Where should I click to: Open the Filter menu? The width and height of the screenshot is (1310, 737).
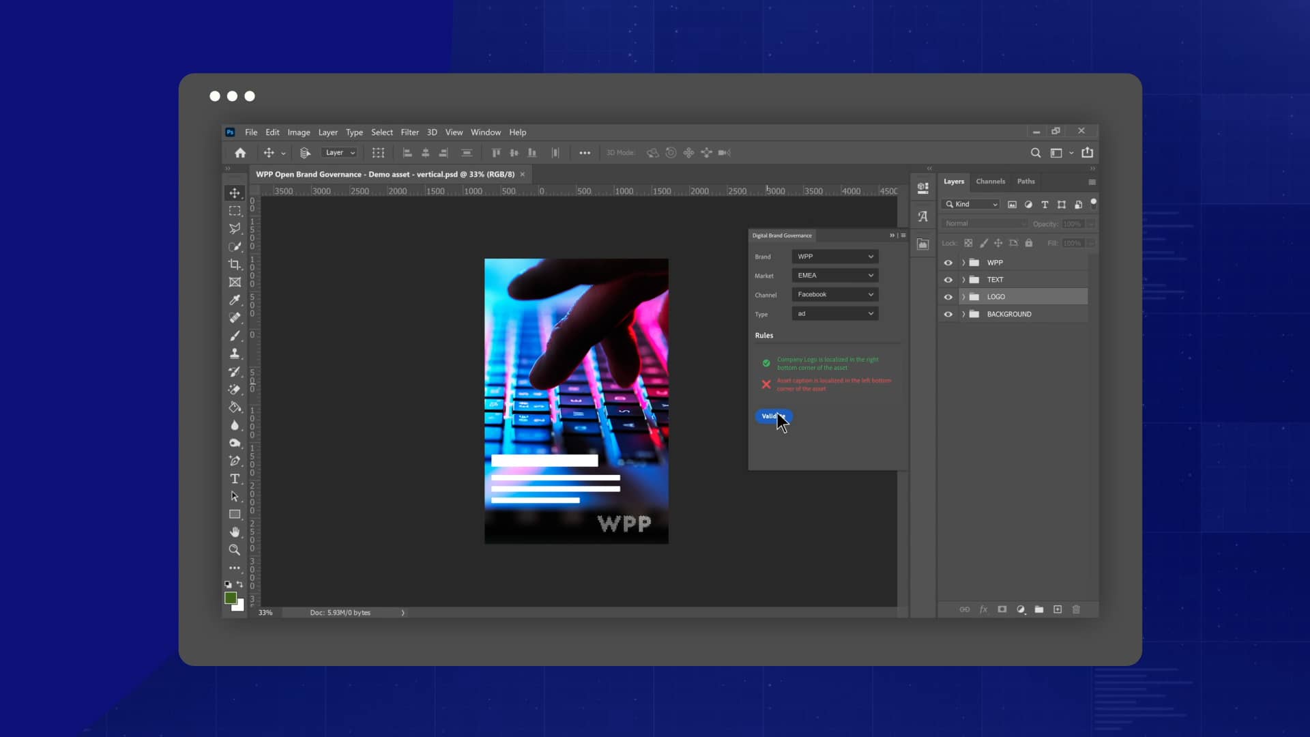coord(409,132)
